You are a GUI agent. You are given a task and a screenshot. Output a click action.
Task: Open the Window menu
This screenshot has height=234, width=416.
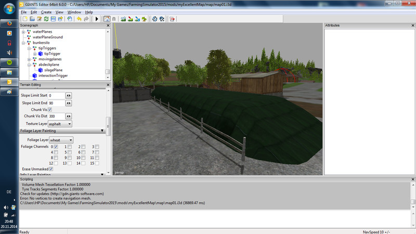(74, 12)
